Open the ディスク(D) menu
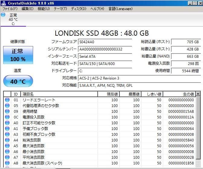This screenshot has height=169, width=203. [x=79, y=9]
